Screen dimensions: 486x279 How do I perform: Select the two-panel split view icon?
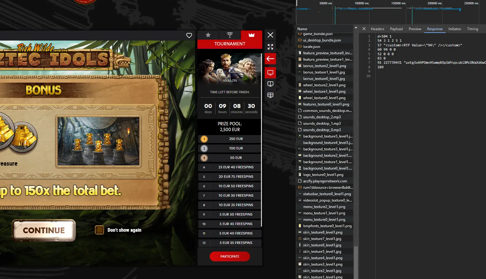point(271,84)
